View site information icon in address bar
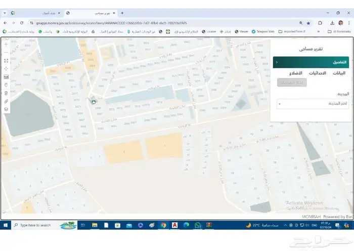The image size is (354, 251). (x=32, y=23)
